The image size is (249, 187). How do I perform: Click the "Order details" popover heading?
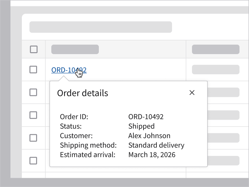(82, 93)
